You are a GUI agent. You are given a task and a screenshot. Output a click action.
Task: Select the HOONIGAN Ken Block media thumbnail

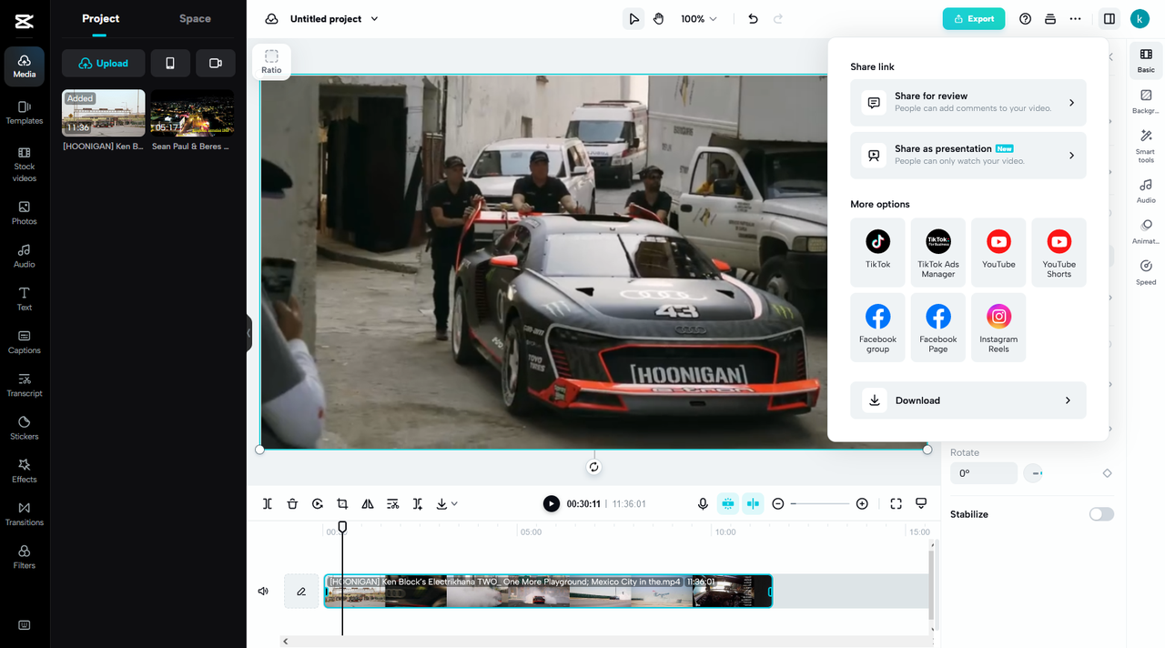click(103, 113)
